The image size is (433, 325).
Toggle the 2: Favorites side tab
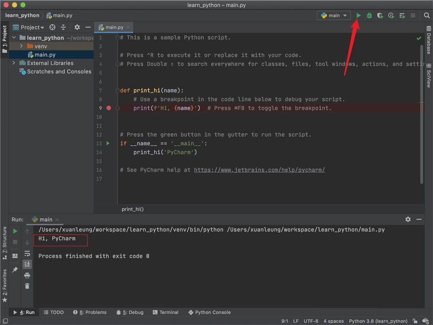[x=4, y=286]
